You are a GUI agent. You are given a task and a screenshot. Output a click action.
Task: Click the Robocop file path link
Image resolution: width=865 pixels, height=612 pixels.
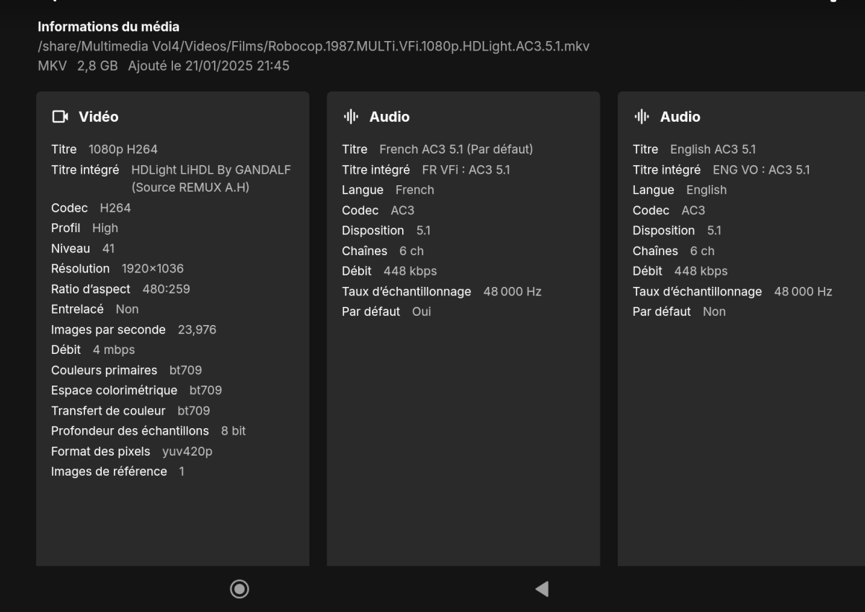click(314, 46)
